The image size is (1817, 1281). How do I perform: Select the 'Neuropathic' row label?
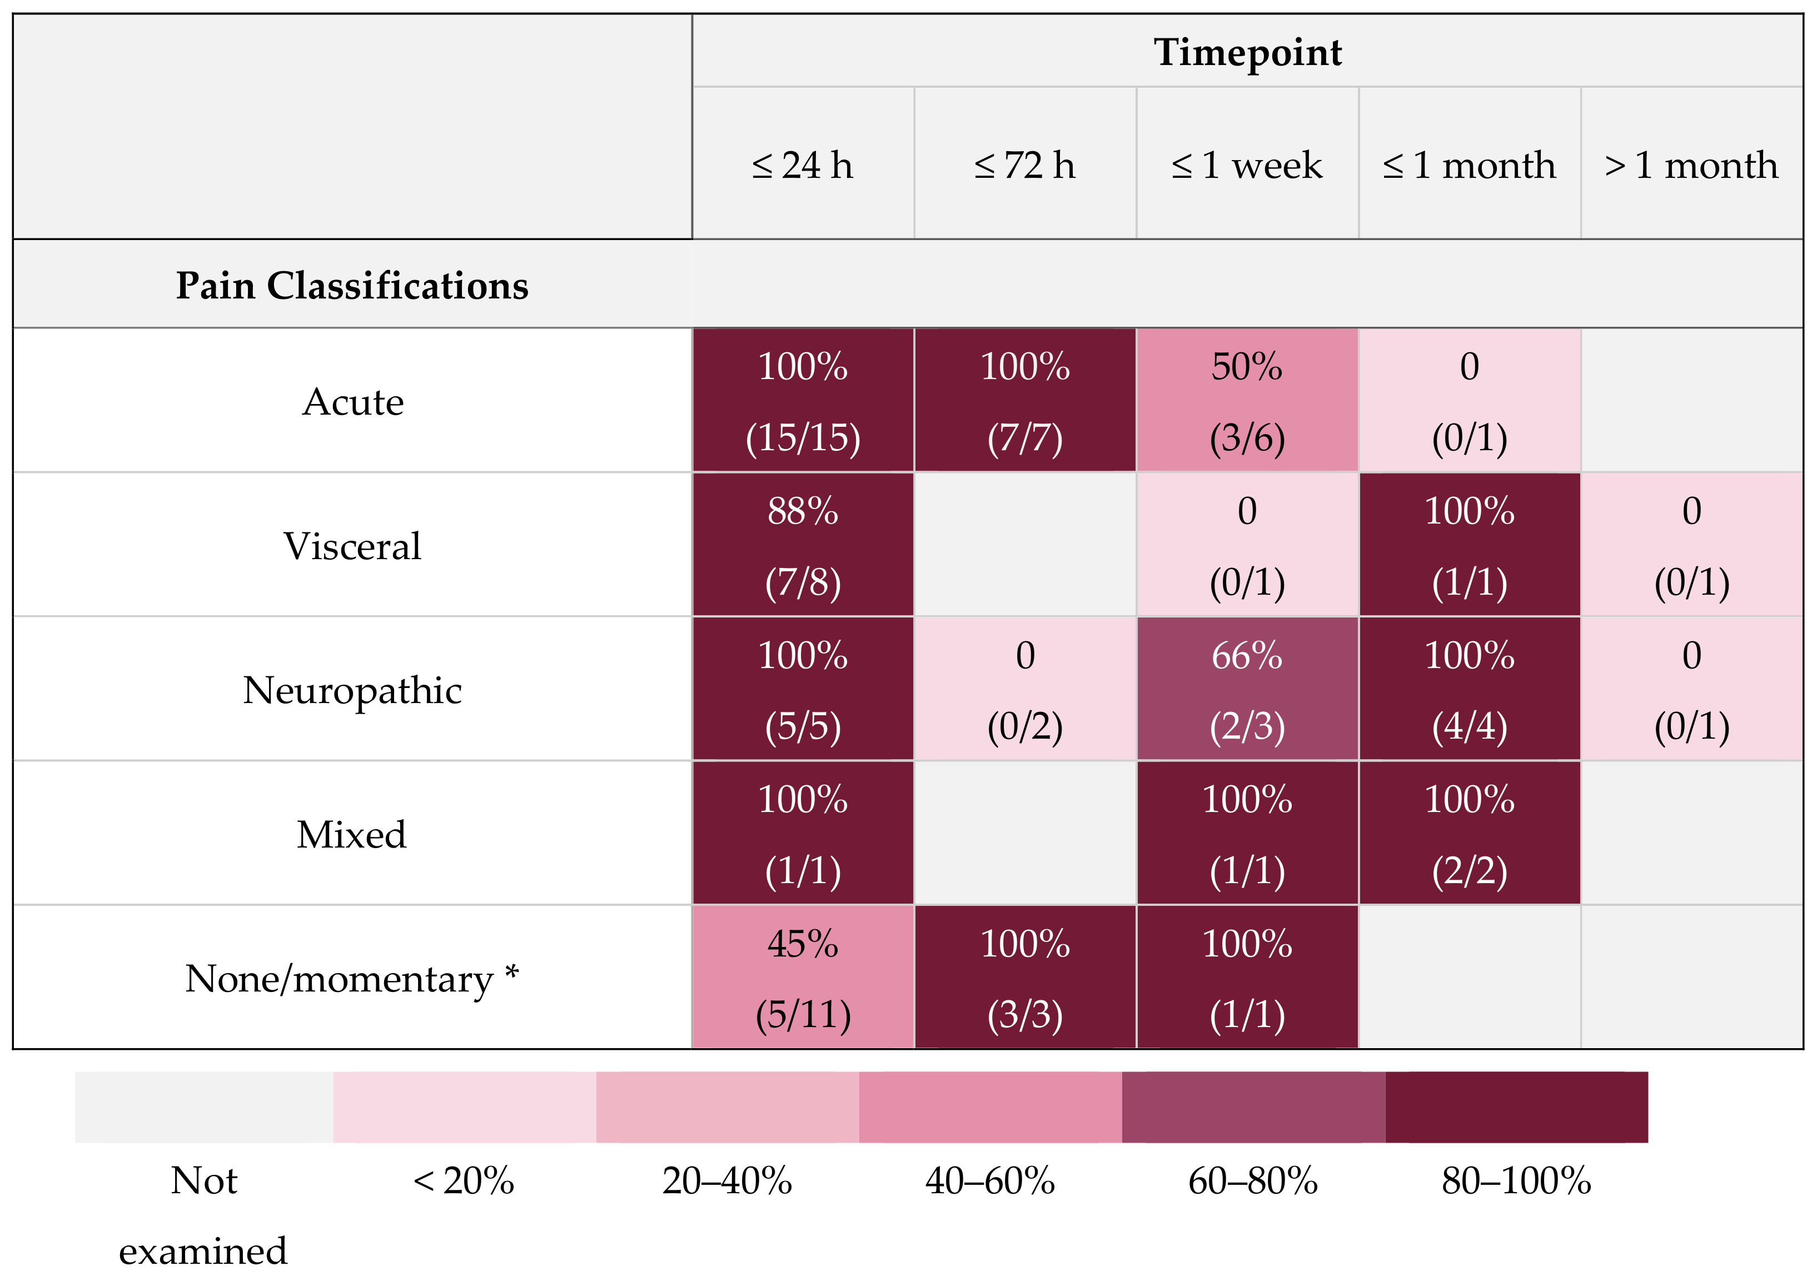point(353,690)
